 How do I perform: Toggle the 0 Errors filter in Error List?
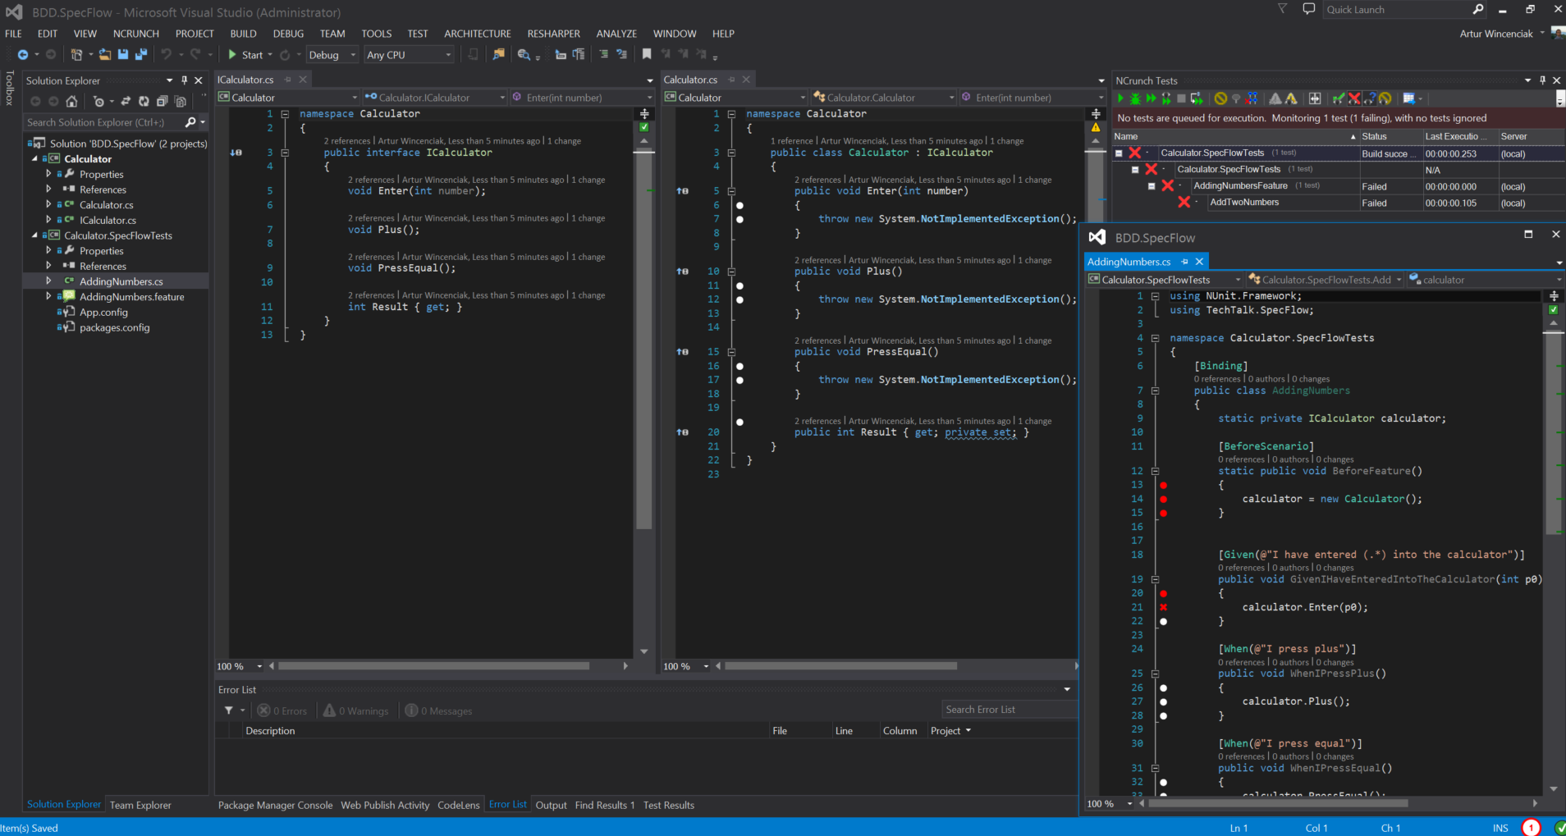point(282,710)
